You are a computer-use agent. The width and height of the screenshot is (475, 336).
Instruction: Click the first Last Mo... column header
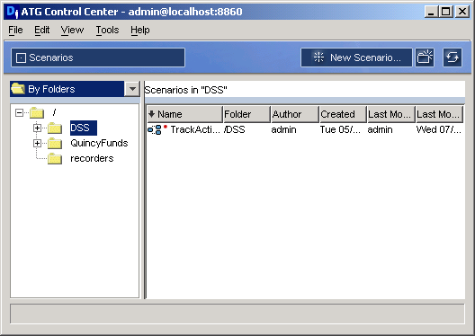coord(391,114)
